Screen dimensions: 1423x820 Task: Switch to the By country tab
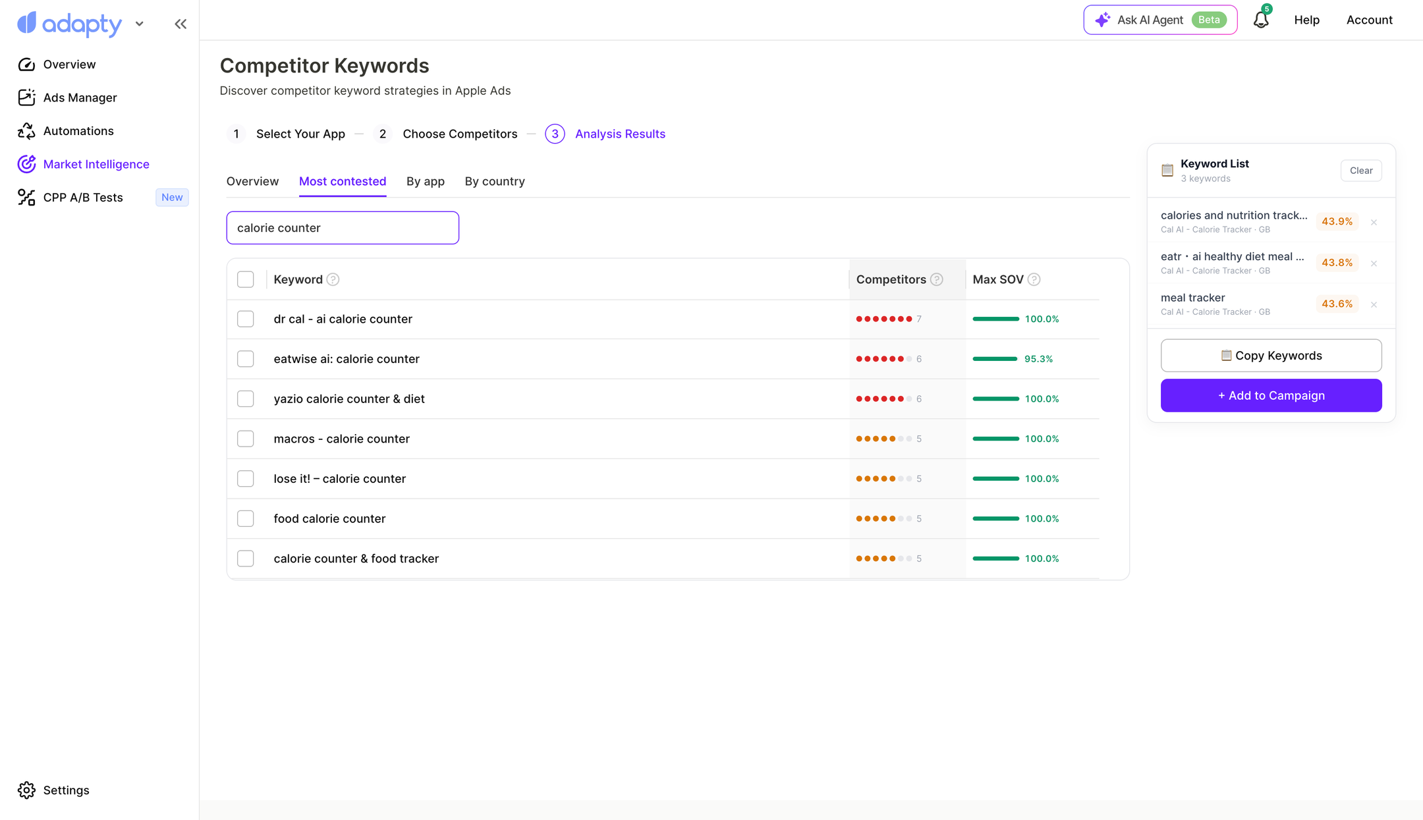coord(495,181)
